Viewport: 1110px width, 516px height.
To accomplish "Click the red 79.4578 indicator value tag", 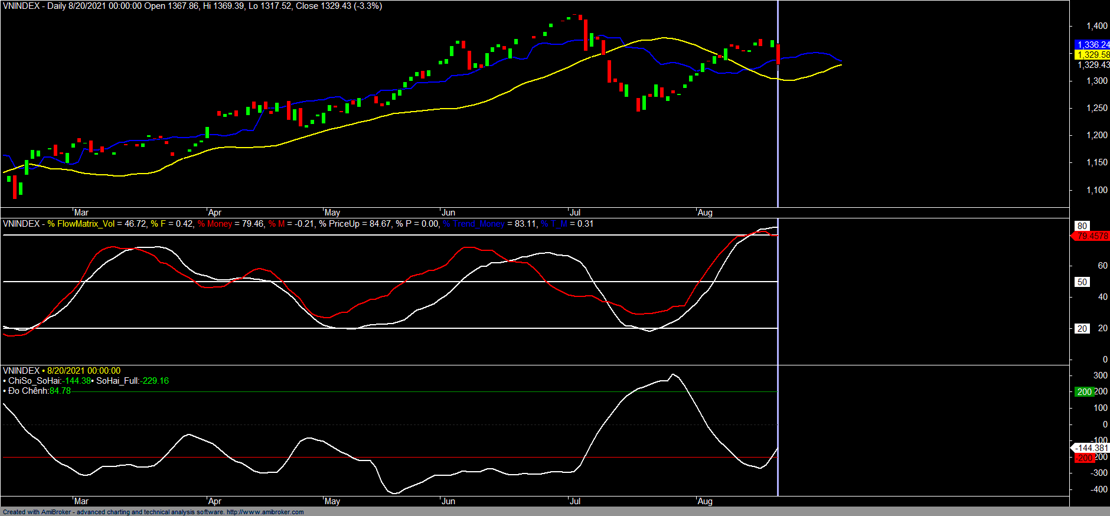I will pos(1092,236).
